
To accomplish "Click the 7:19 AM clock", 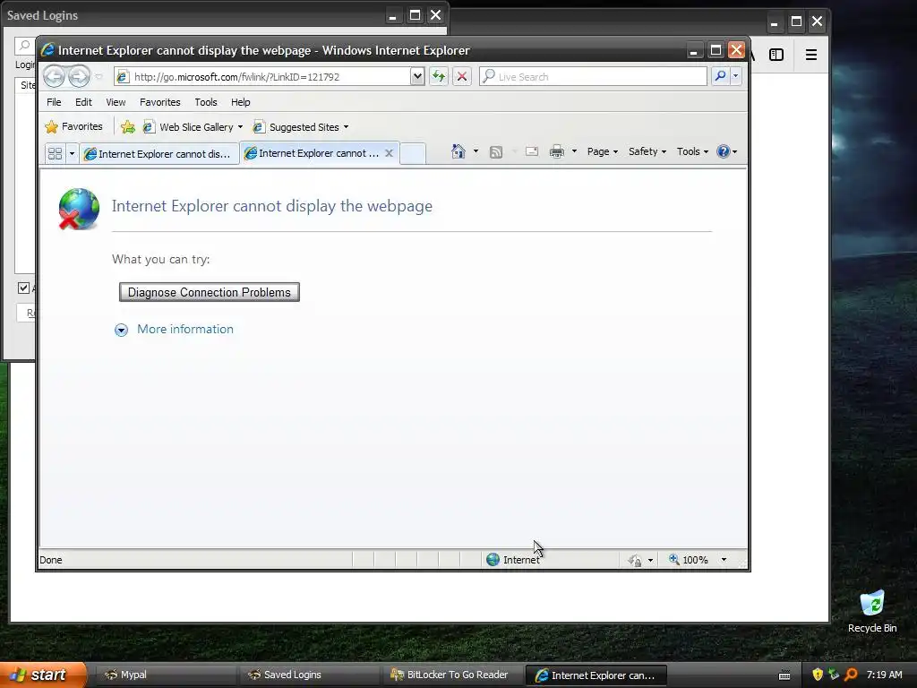I will [x=884, y=675].
